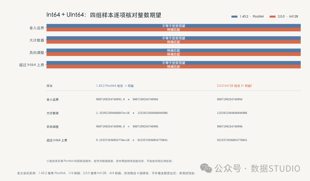The height and width of the screenshot is (181, 310).
Task: Select the orange Int128 bar for 大计数器
Action: click(x=174, y=42)
